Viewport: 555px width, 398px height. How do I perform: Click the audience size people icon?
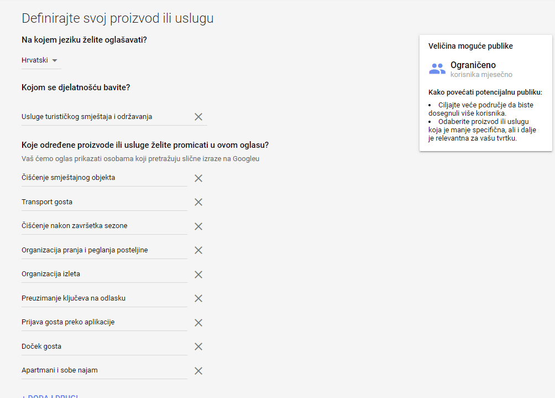pos(437,69)
